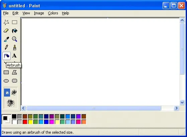The image size is (187, 137).
Task: Select the light gray color swatch
Action: click(x=19, y=122)
